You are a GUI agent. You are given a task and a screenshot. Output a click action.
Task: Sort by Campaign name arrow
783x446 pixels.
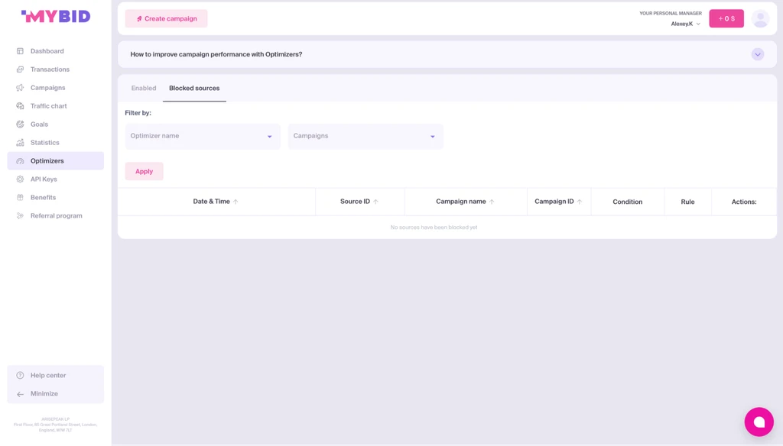tap(492, 202)
